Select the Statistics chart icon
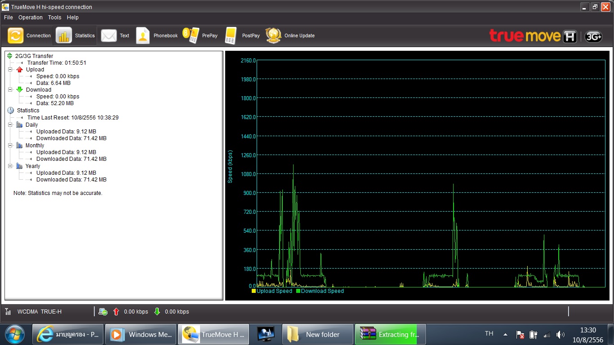614x345 pixels. 64,36
